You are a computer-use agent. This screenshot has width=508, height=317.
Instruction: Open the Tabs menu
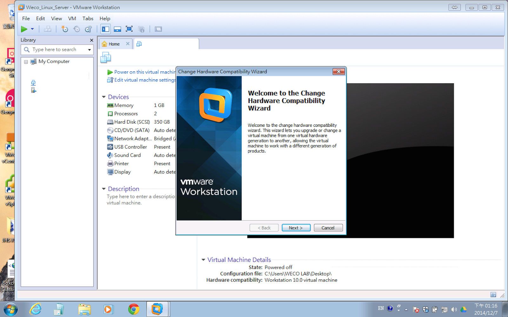pos(88,18)
